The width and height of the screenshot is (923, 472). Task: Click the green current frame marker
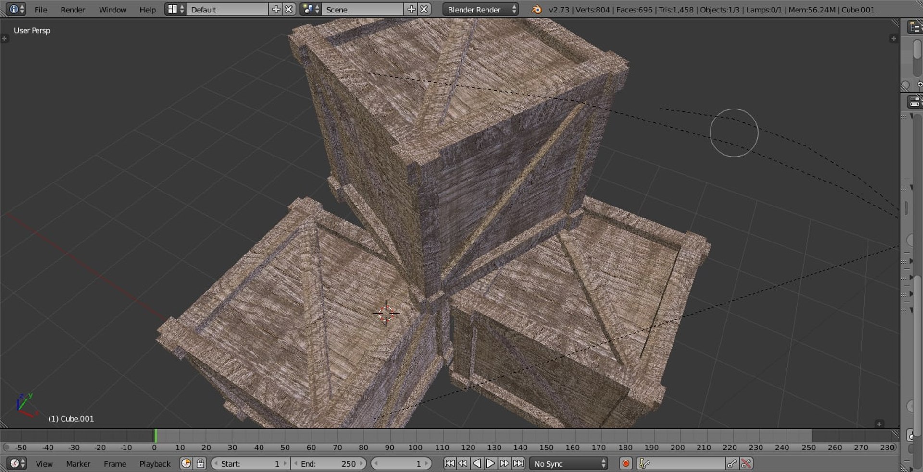tap(155, 436)
